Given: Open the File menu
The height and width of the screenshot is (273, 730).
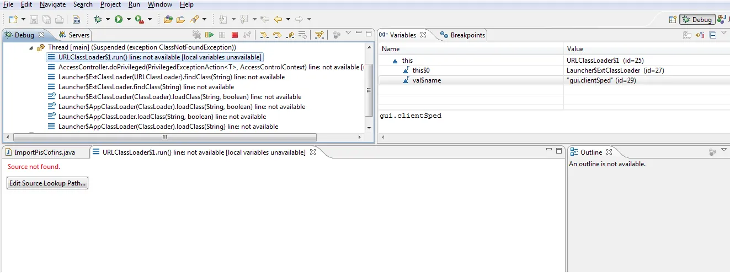Looking at the screenshot, I should (x=8, y=4).
